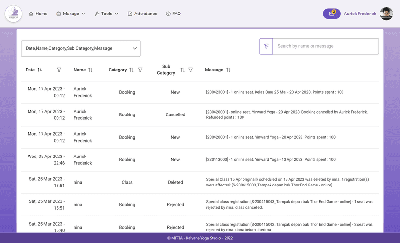Open the Tools menu dropdown

[x=106, y=14]
